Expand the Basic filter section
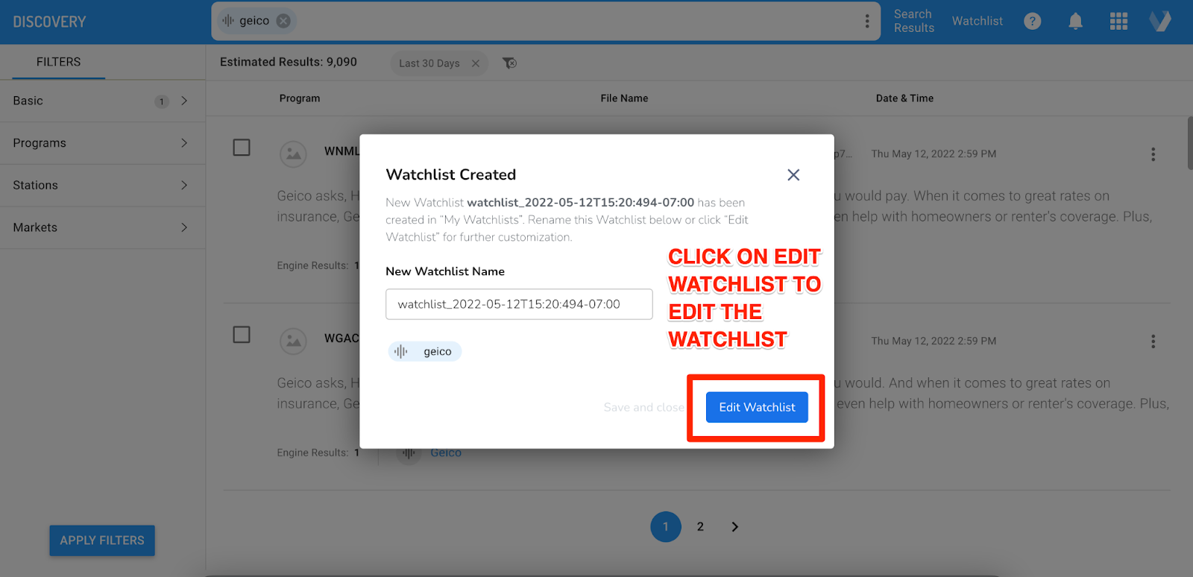This screenshot has width=1193, height=577. 102,101
